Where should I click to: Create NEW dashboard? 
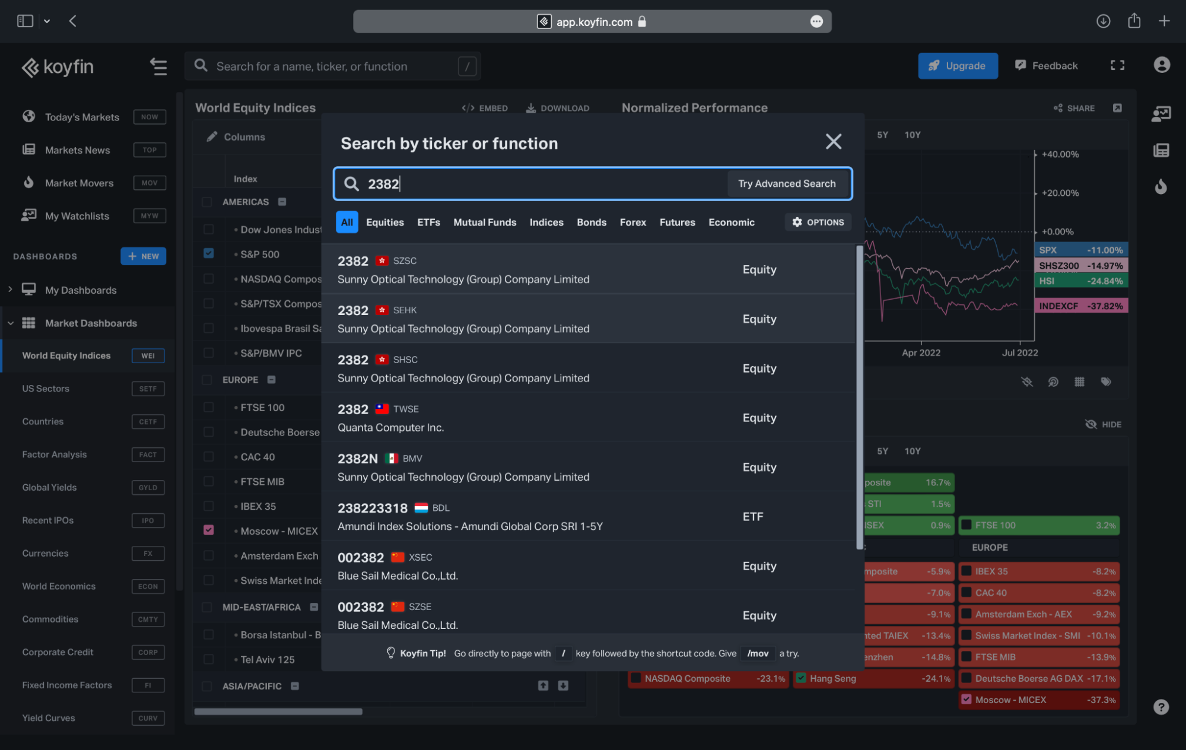tap(144, 256)
